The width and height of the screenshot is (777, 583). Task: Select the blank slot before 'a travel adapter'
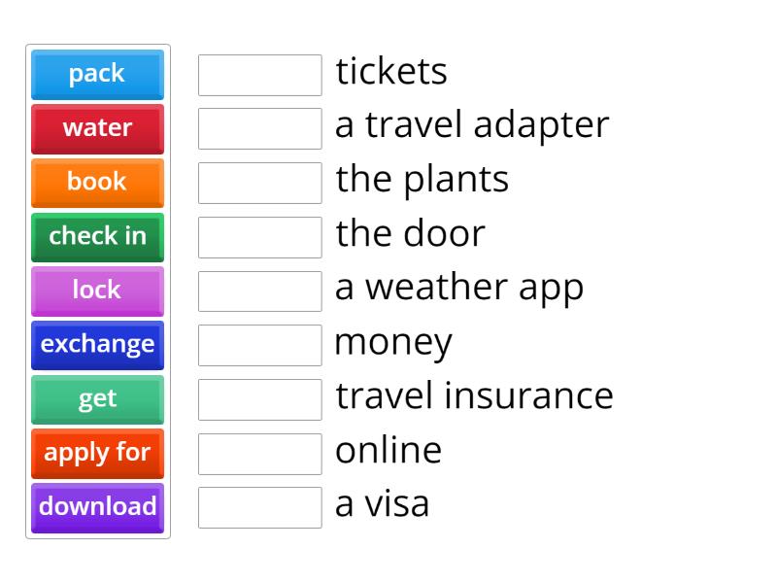[259, 128]
